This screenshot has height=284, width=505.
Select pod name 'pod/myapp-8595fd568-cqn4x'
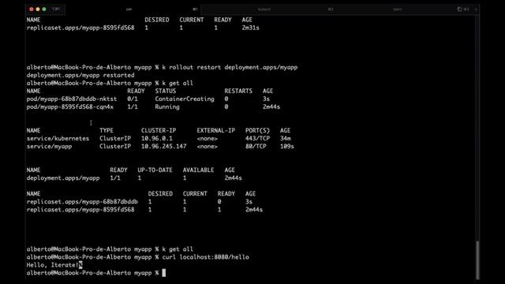coord(70,107)
